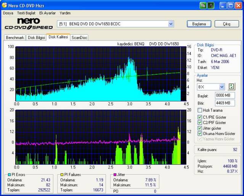Click the disc type text DVD-R

coord(217,50)
